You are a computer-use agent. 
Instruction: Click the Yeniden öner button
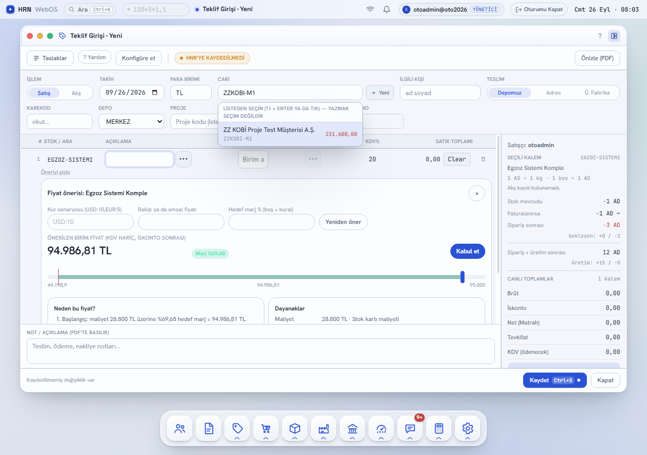344,222
